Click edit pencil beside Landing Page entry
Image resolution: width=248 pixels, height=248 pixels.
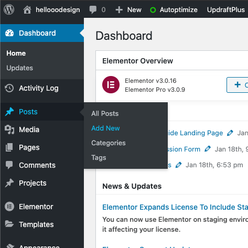click(230, 133)
